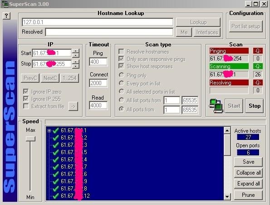Select All list ports from option
Image resolution: width=270 pixels, height=205 pixels.
click(x=122, y=100)
